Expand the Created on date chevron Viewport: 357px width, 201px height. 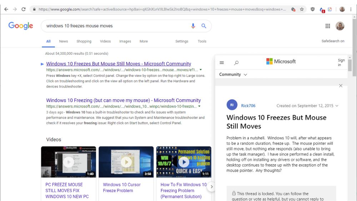tap(337, 106)
